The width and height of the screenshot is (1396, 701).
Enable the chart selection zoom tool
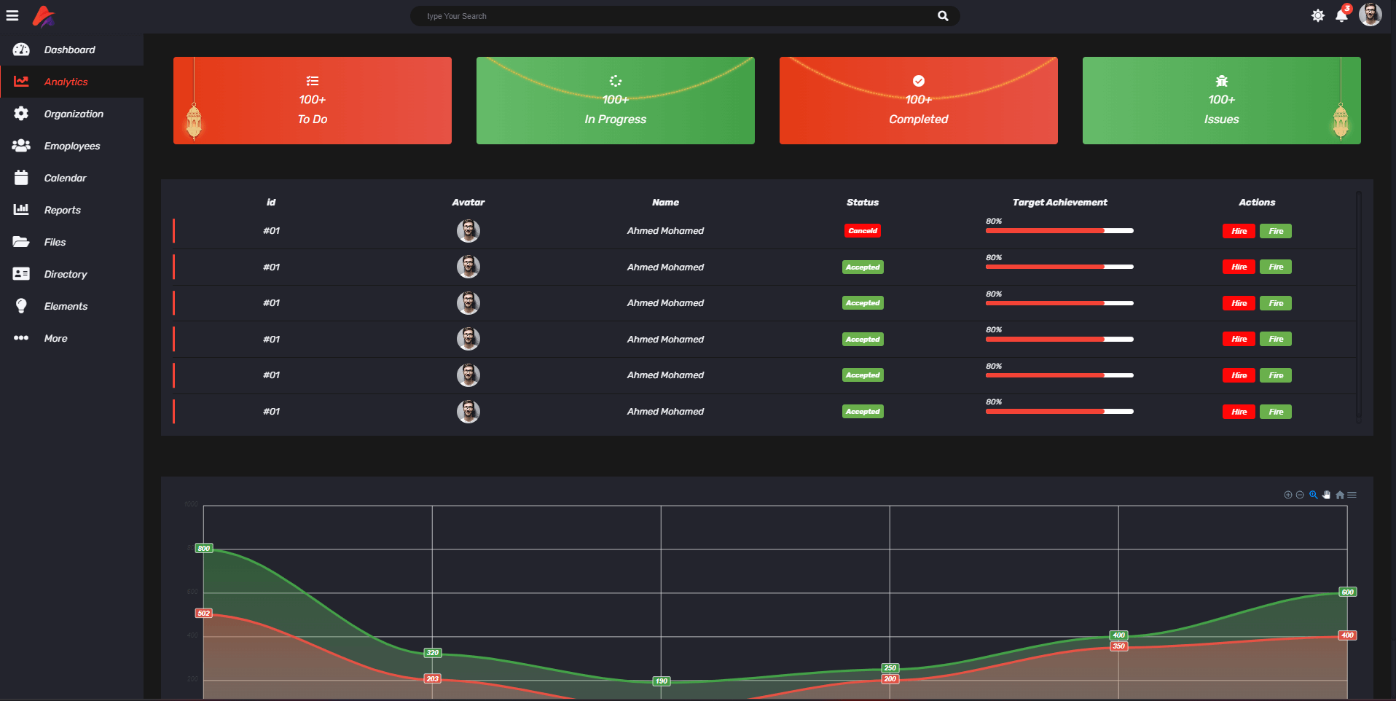click(1313, 495)
